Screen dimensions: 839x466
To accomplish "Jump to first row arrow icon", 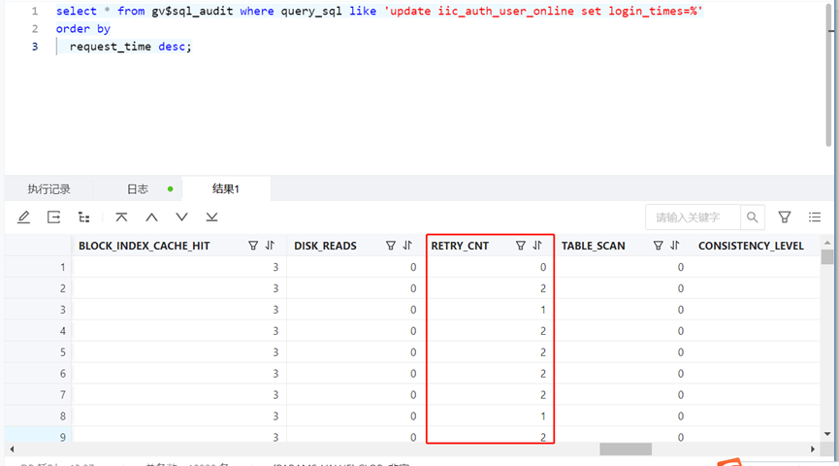I will [x=121, y=216].
